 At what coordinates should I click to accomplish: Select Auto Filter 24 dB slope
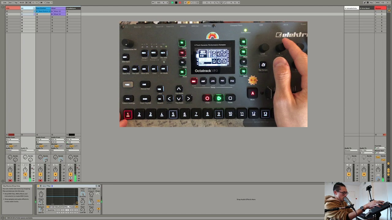point(77,207)
